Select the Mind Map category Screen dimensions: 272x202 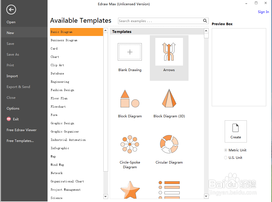click(57, 165)
